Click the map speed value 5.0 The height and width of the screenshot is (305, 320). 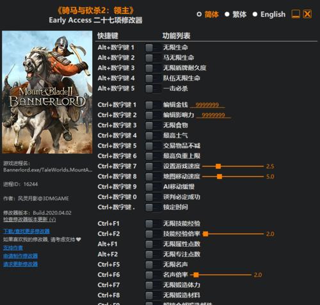pyautogui.click(x=270, y=176)
